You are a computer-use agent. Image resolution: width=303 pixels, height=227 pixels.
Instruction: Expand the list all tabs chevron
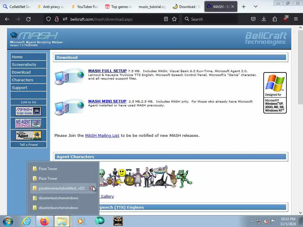(255, 7)
